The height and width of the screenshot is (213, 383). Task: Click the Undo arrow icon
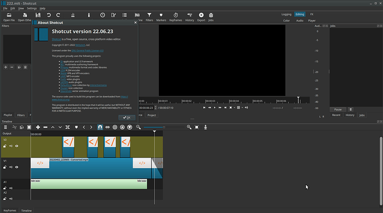point(49,15)
